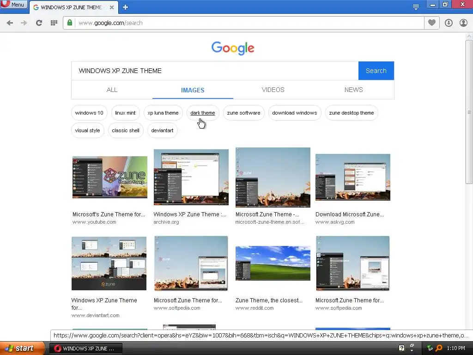Image resolution: width=473 pixels, height=355 pixels.
Task: Select the 'dark theme' chip
Action: (x=203, y=113)
